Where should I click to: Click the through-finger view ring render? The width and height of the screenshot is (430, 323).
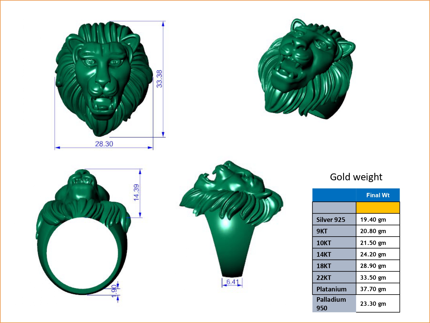click(x=83, y=232)
